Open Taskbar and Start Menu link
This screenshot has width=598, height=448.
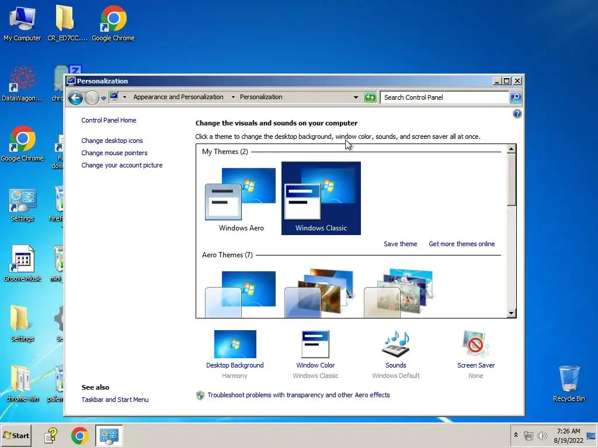pos(115,400)
